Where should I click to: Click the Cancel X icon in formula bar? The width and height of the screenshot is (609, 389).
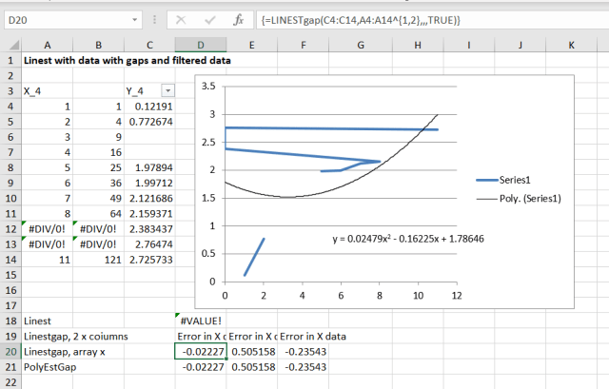point(183,19)
